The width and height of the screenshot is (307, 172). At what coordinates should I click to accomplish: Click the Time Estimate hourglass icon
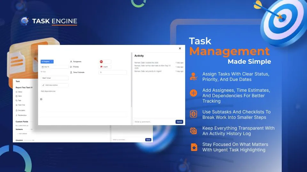71,72
